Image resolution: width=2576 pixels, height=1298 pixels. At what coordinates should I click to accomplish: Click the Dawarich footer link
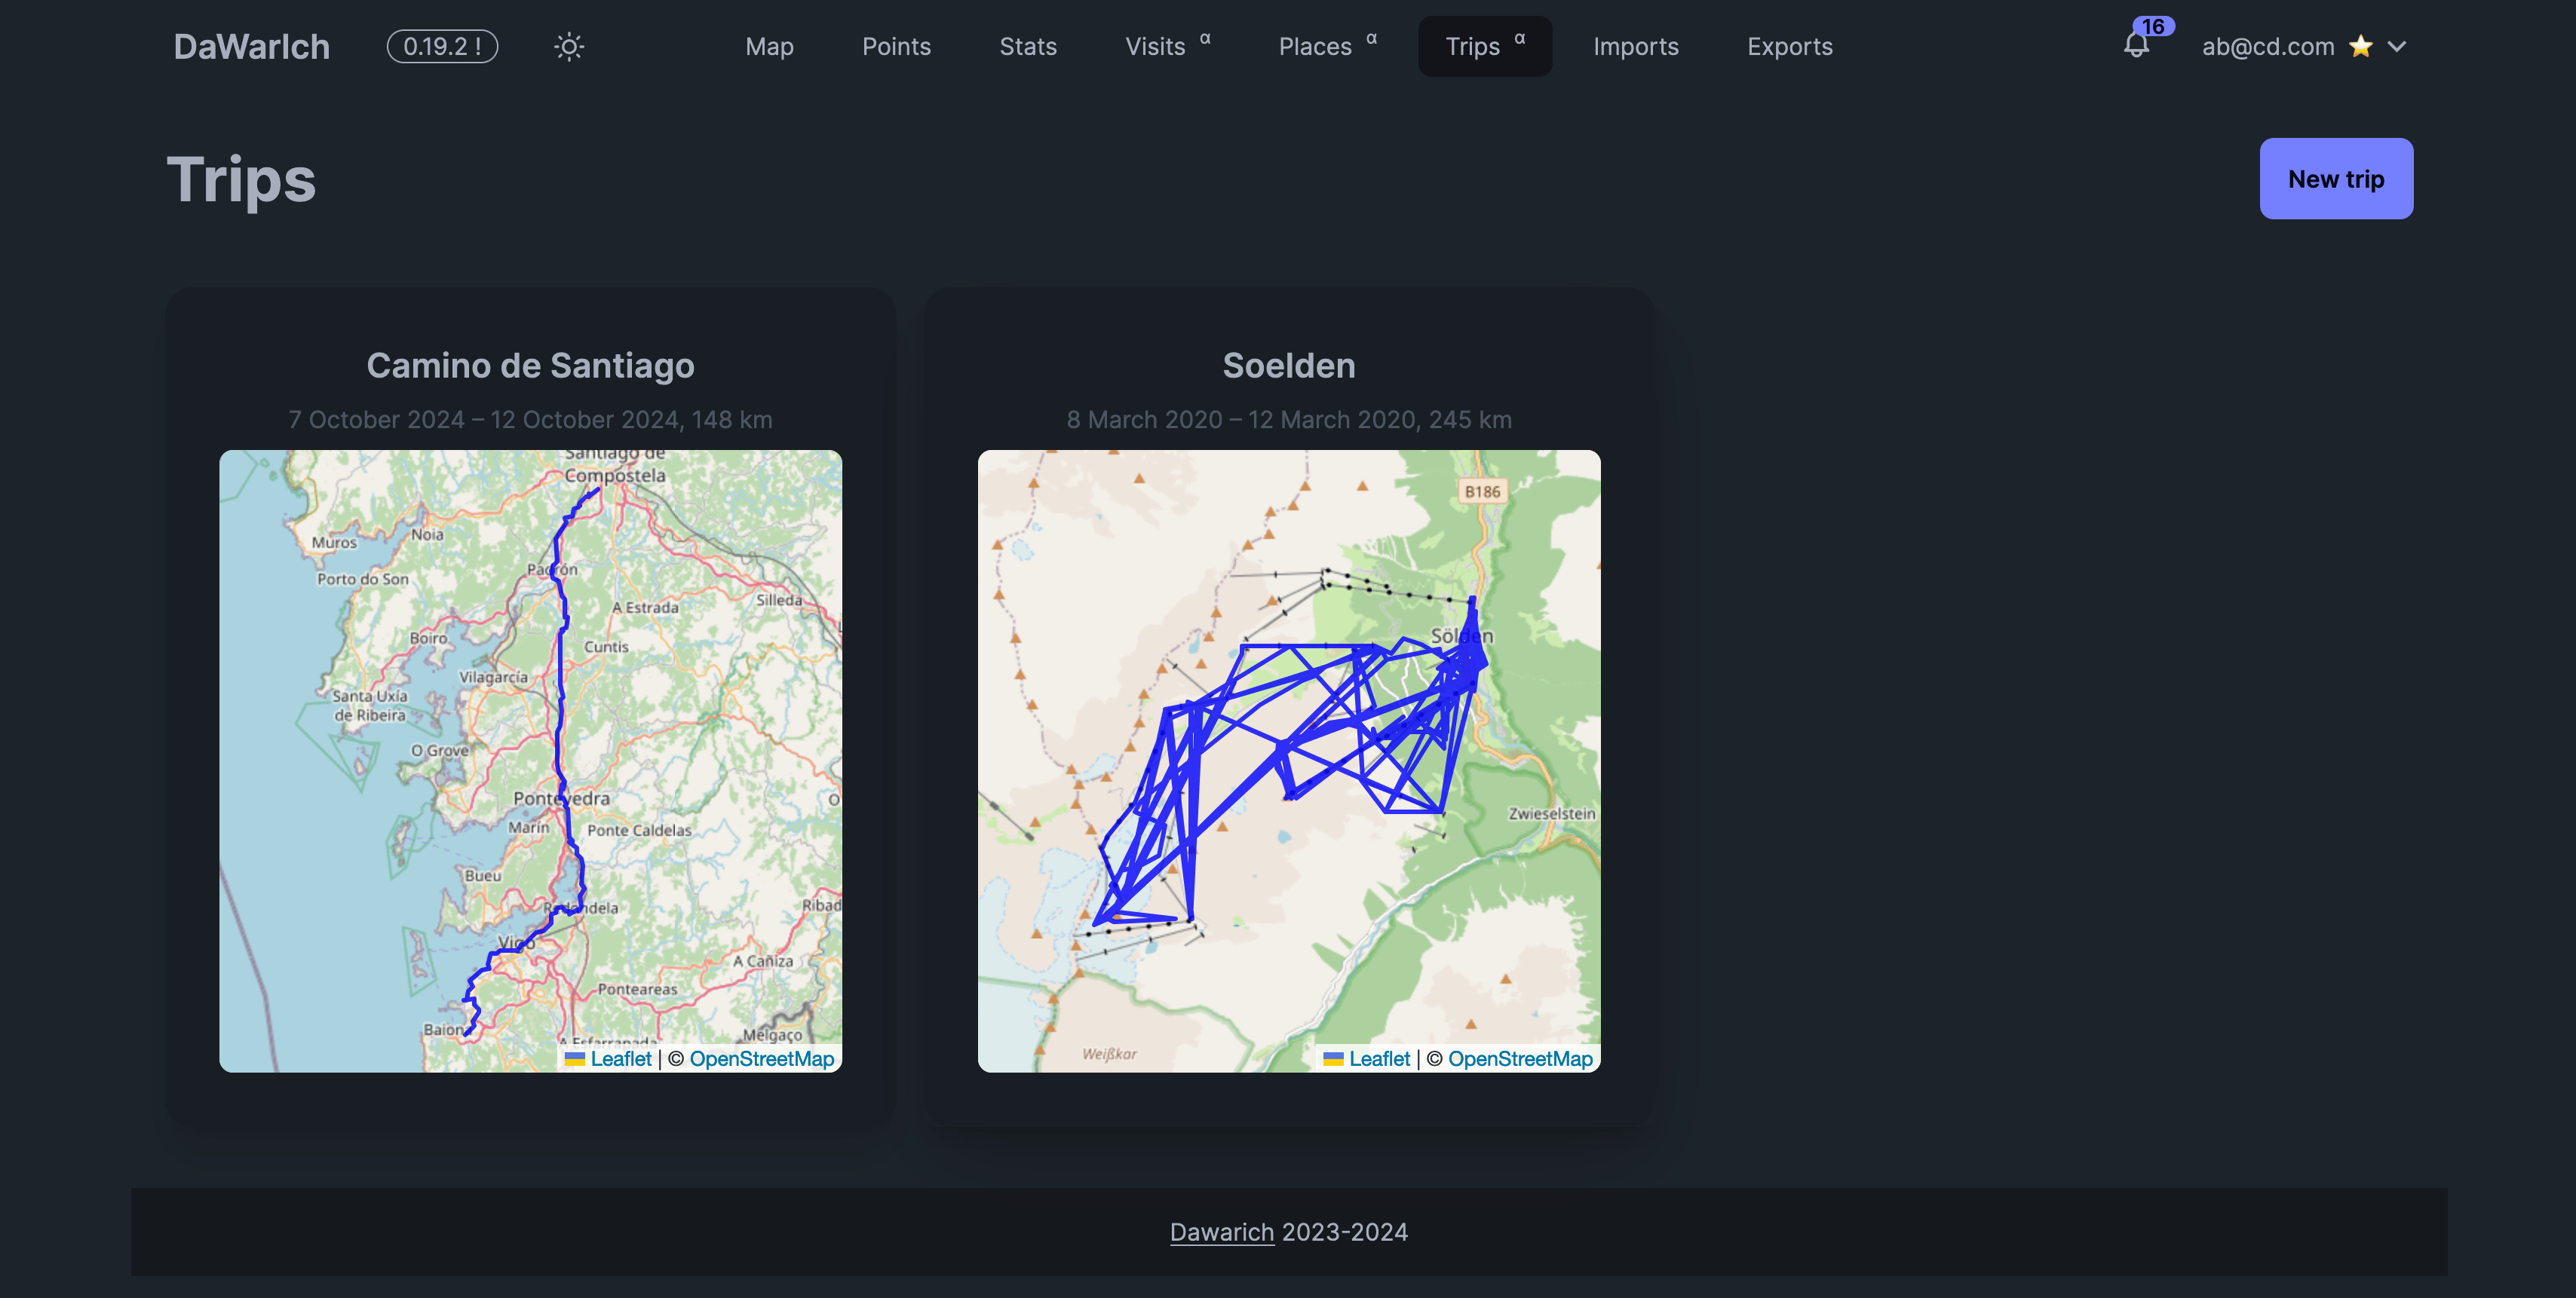[1221, 1232]
